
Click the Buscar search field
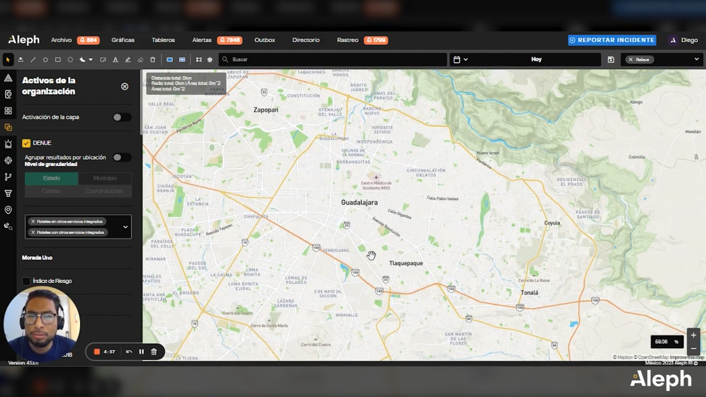click(x=333, y=60)
